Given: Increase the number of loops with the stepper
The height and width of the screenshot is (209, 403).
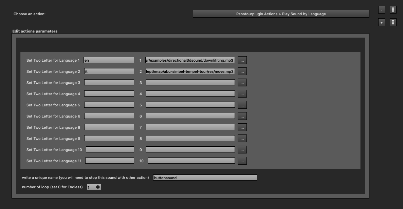Looking at the screenshot, I should point(97,185).
